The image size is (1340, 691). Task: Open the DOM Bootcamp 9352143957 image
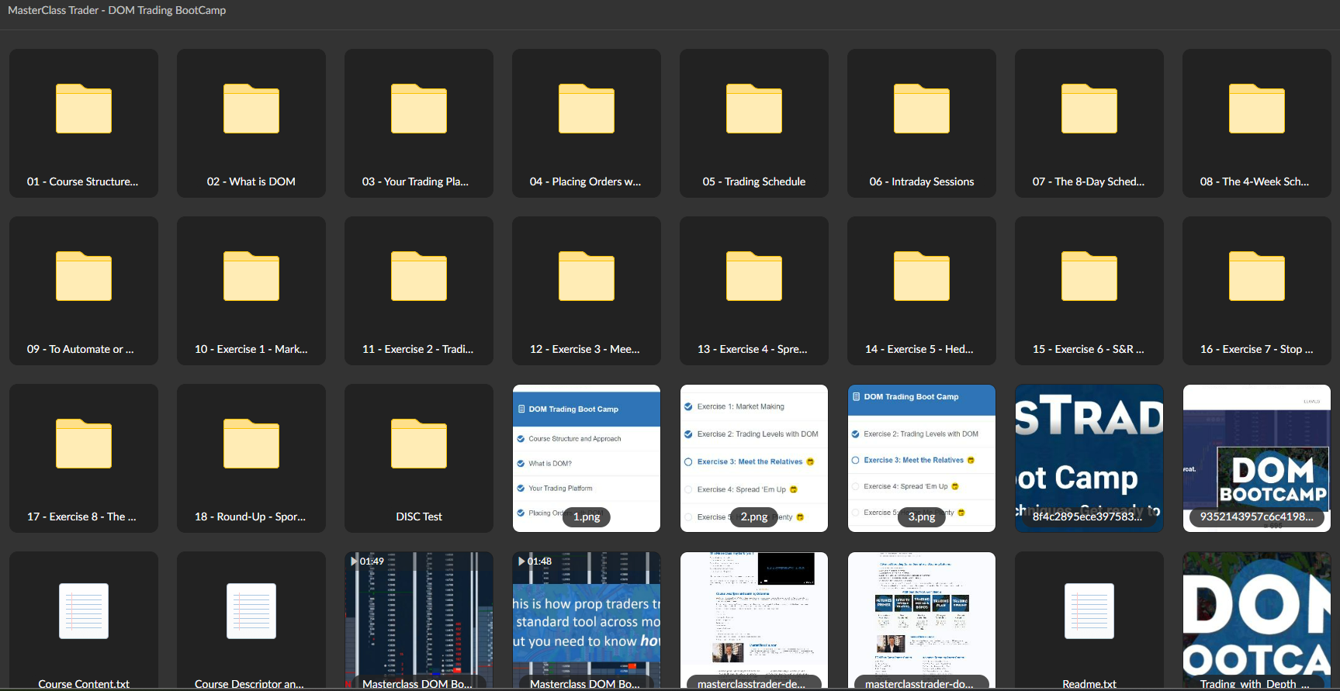point(1257,458)
